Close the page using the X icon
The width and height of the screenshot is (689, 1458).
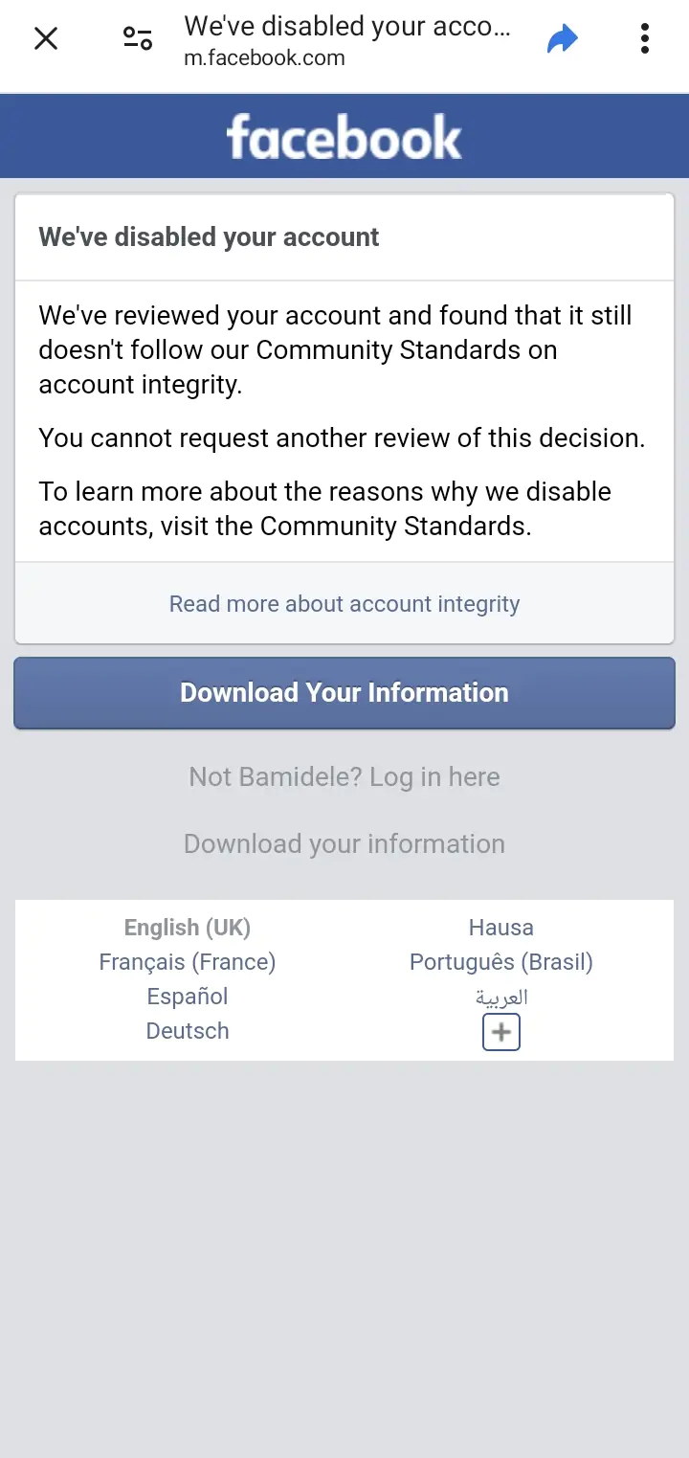(x=46, y=38)
